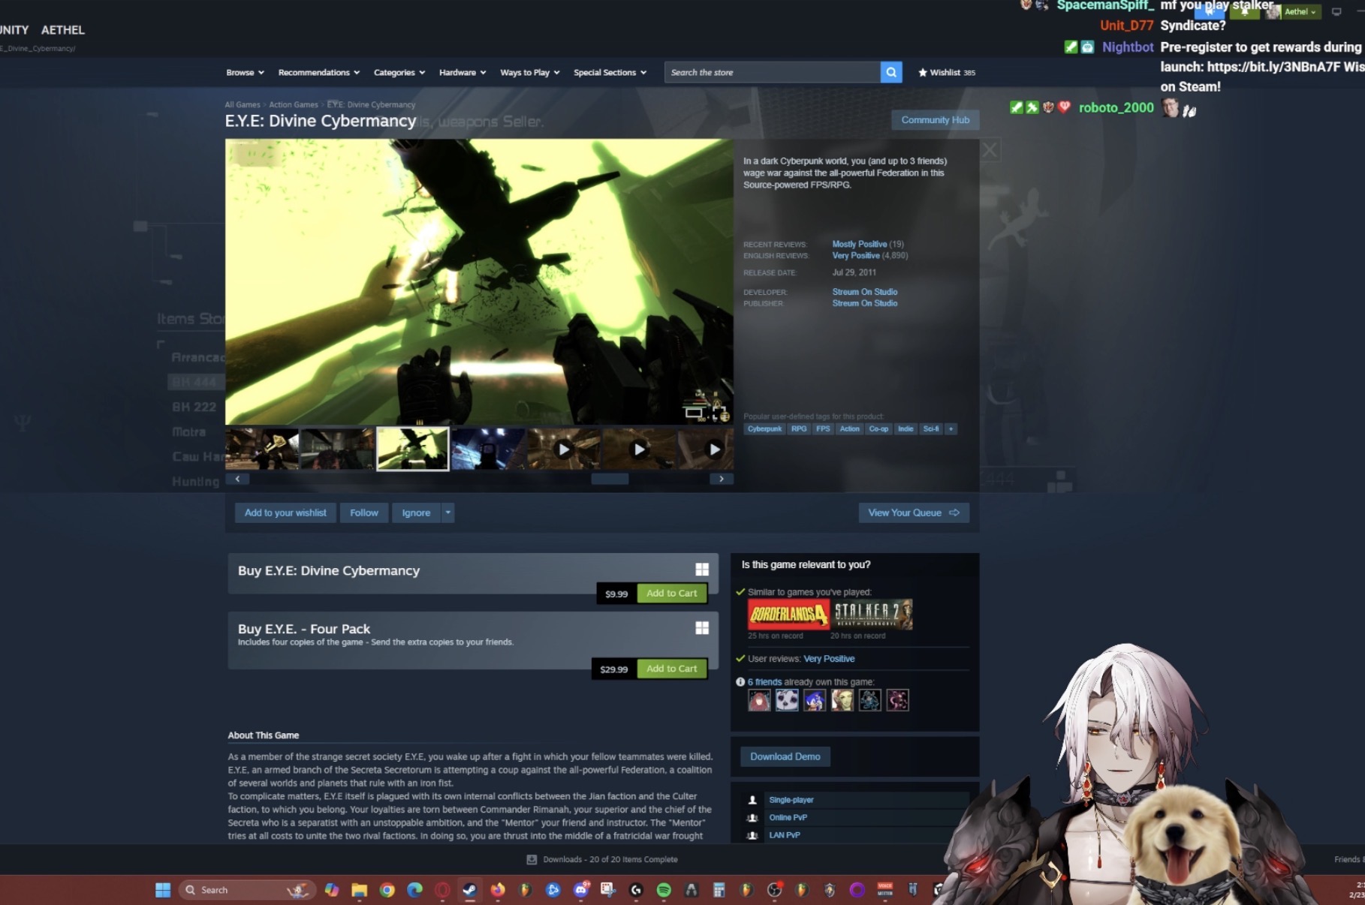Select the highlighted green spaceship screenshot thumbnail
The height and width of the screenshot is (905, 1365).
tap(412, 449)
